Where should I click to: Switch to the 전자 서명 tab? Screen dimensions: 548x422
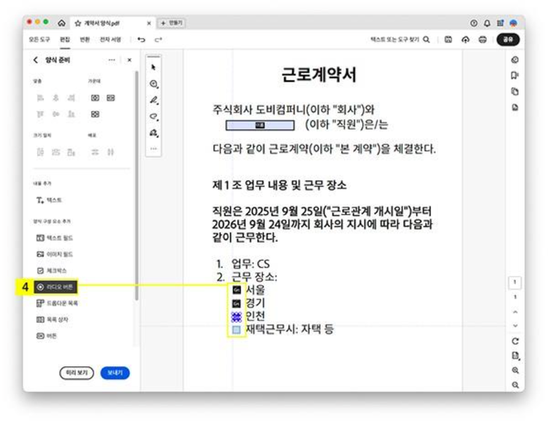110,39
